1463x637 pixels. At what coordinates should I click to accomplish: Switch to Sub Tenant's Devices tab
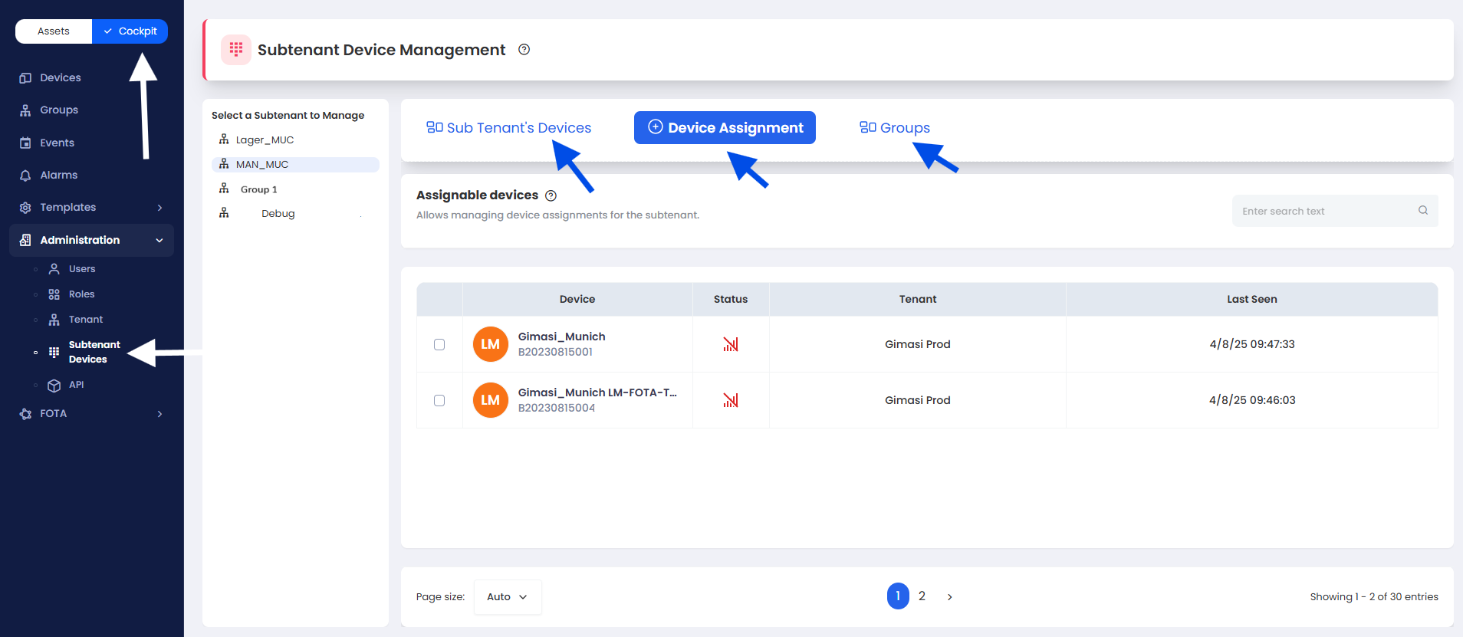click(509, 128)
